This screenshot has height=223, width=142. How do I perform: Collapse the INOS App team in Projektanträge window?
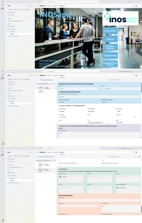pyautogui.click(x=7, y=101)
